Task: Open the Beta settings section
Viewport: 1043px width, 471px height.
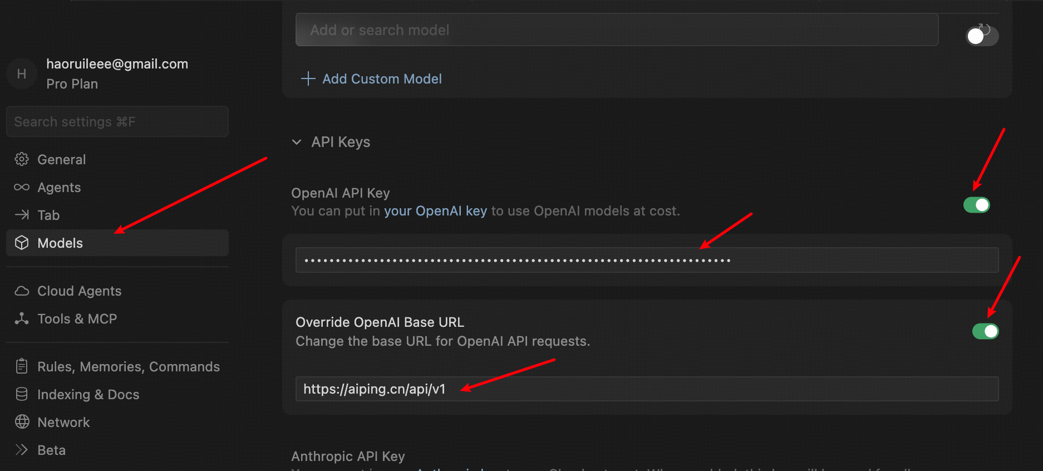Action: point(51,450)
